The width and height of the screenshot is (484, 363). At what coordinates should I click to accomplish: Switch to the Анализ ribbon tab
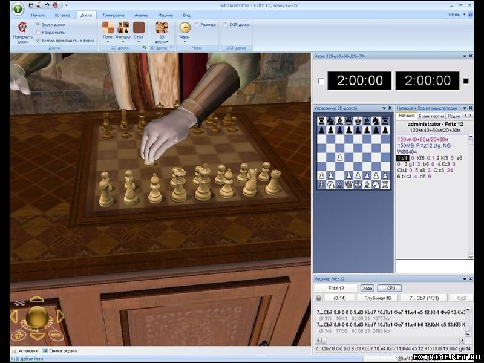coord(140,15)
